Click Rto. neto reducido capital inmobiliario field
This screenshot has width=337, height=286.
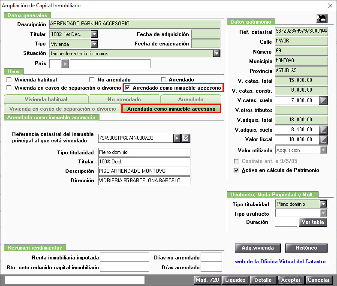click(125, 268)
